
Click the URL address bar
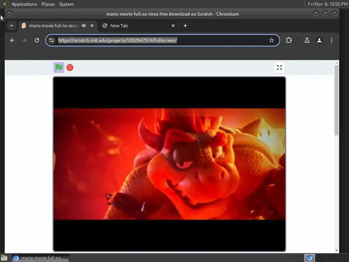tap(162, 40)
